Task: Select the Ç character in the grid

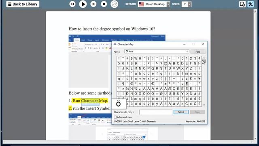Action: pyautogui.click(x=174, y=89)
